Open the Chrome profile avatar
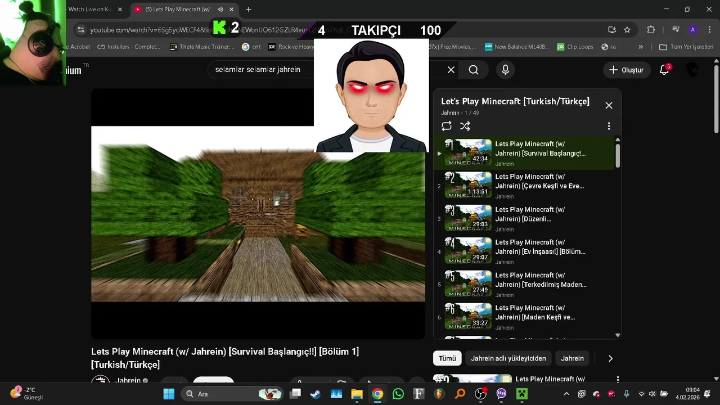This screenshot has height=405, width=720. pos(693,30)
